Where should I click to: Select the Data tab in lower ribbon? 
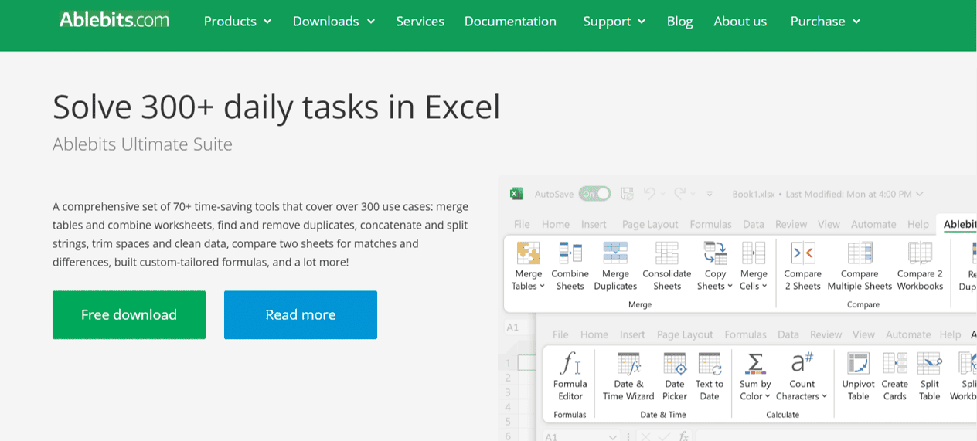tap(788, 334)
